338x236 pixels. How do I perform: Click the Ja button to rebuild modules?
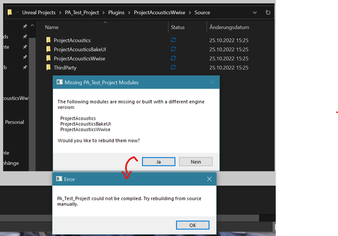[158, 162]
